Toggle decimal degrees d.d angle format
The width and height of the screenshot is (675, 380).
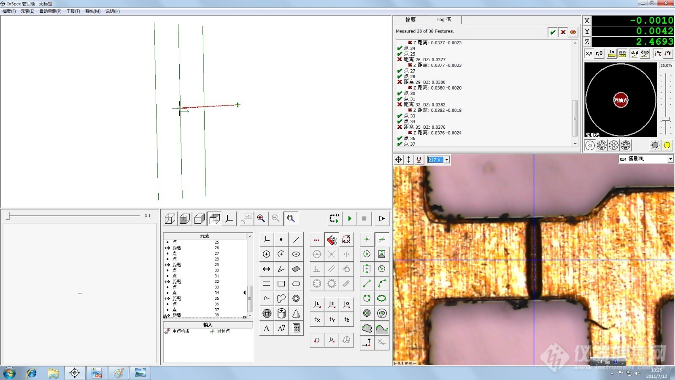coord(634,54)
